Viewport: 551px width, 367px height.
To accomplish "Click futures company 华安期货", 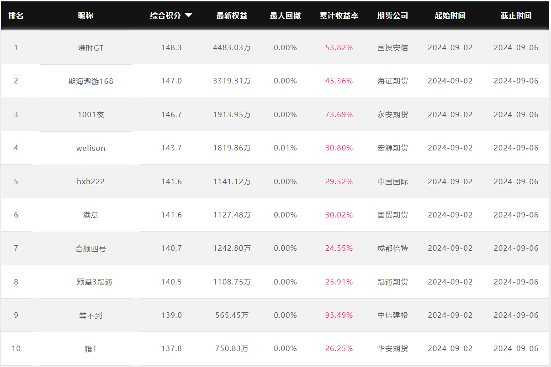I will (x=393, y=348).
